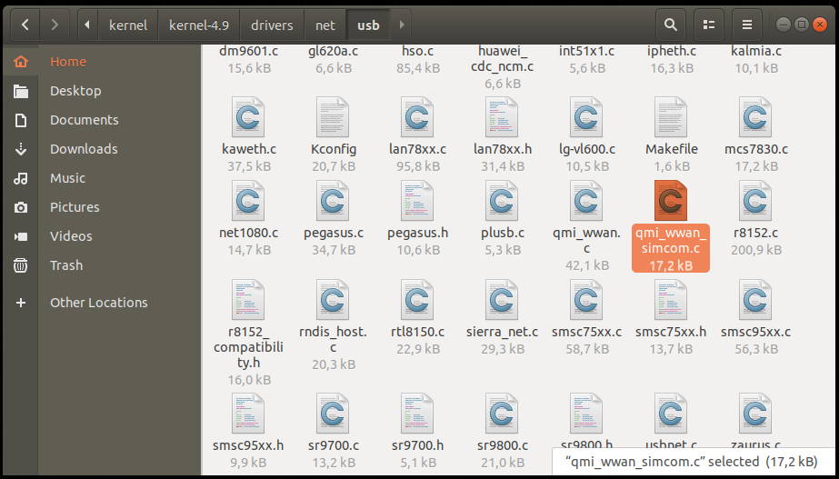The width and height of the screenshot is (839, 479).
Task: Click the highlighted qmi_wwan_simcom.c file icon
Action: pyautogui.click(x=671, y=201)
